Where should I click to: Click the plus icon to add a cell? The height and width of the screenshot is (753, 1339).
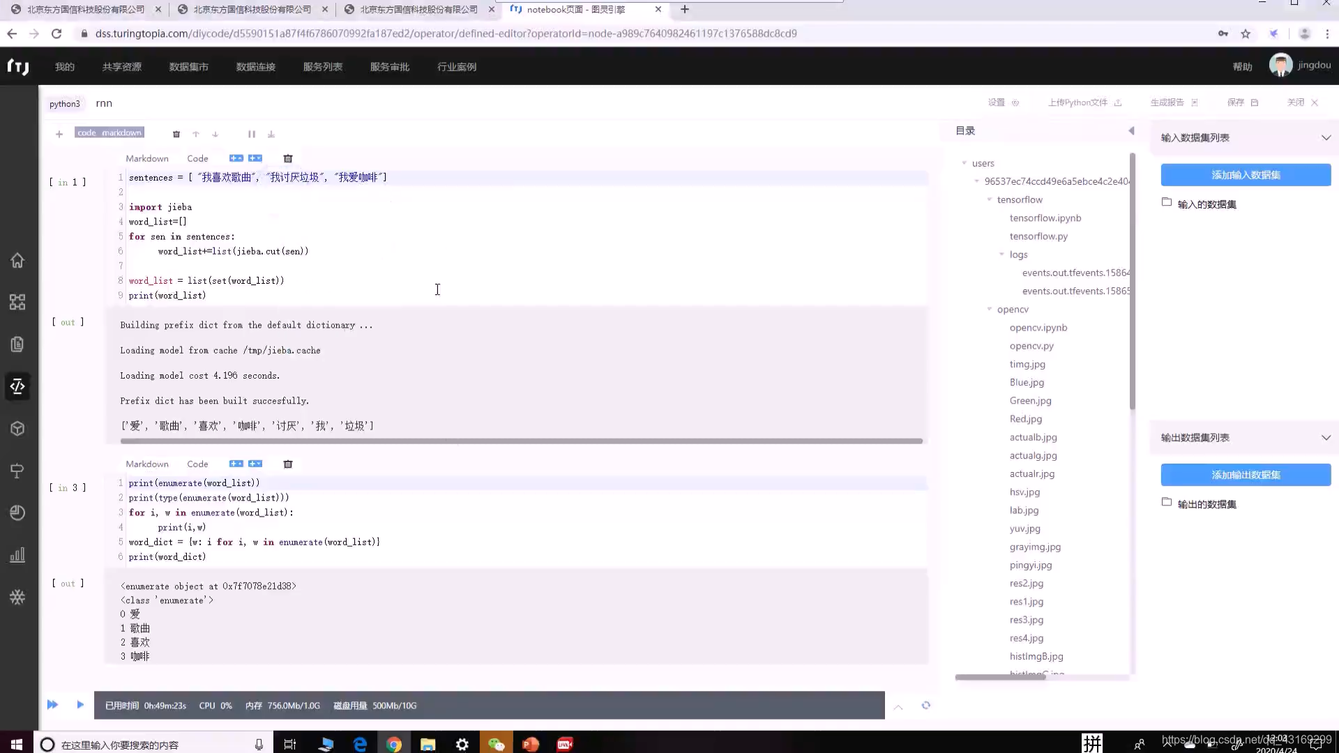point(59,134)
